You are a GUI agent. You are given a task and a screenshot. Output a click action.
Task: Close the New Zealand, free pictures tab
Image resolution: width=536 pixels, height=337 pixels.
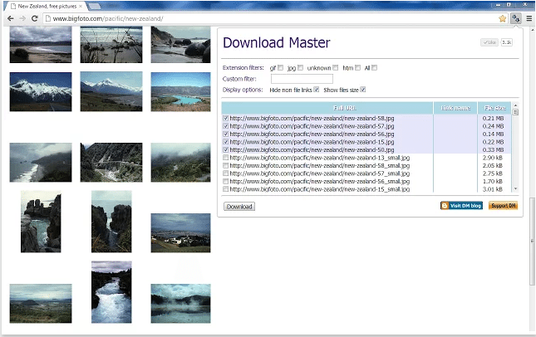(x=81, y=6)
